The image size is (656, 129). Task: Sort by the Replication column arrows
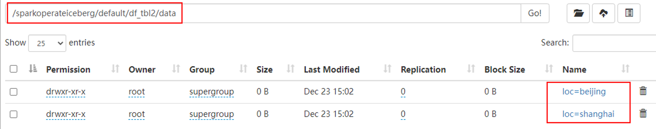click(x=471, y=69)
